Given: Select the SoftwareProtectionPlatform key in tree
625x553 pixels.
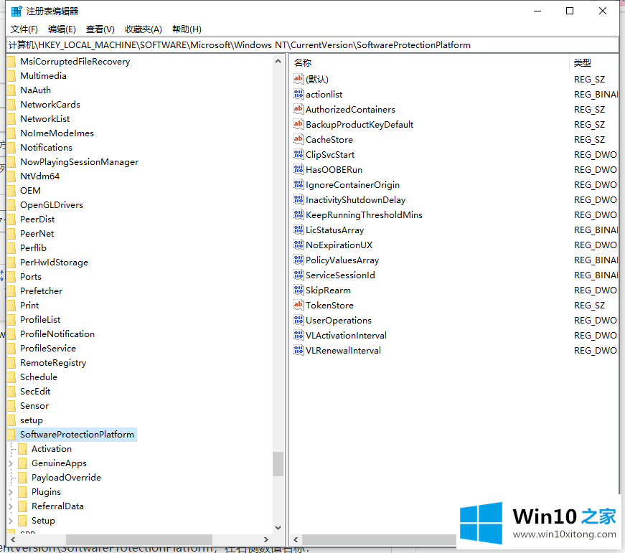Looking at the screenshot, I should 77,435.
